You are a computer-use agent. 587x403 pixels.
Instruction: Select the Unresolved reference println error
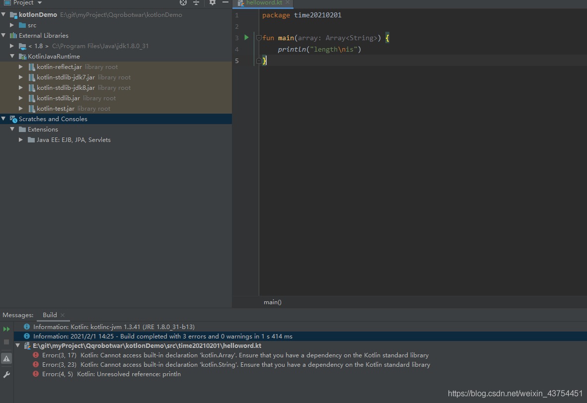111,374
